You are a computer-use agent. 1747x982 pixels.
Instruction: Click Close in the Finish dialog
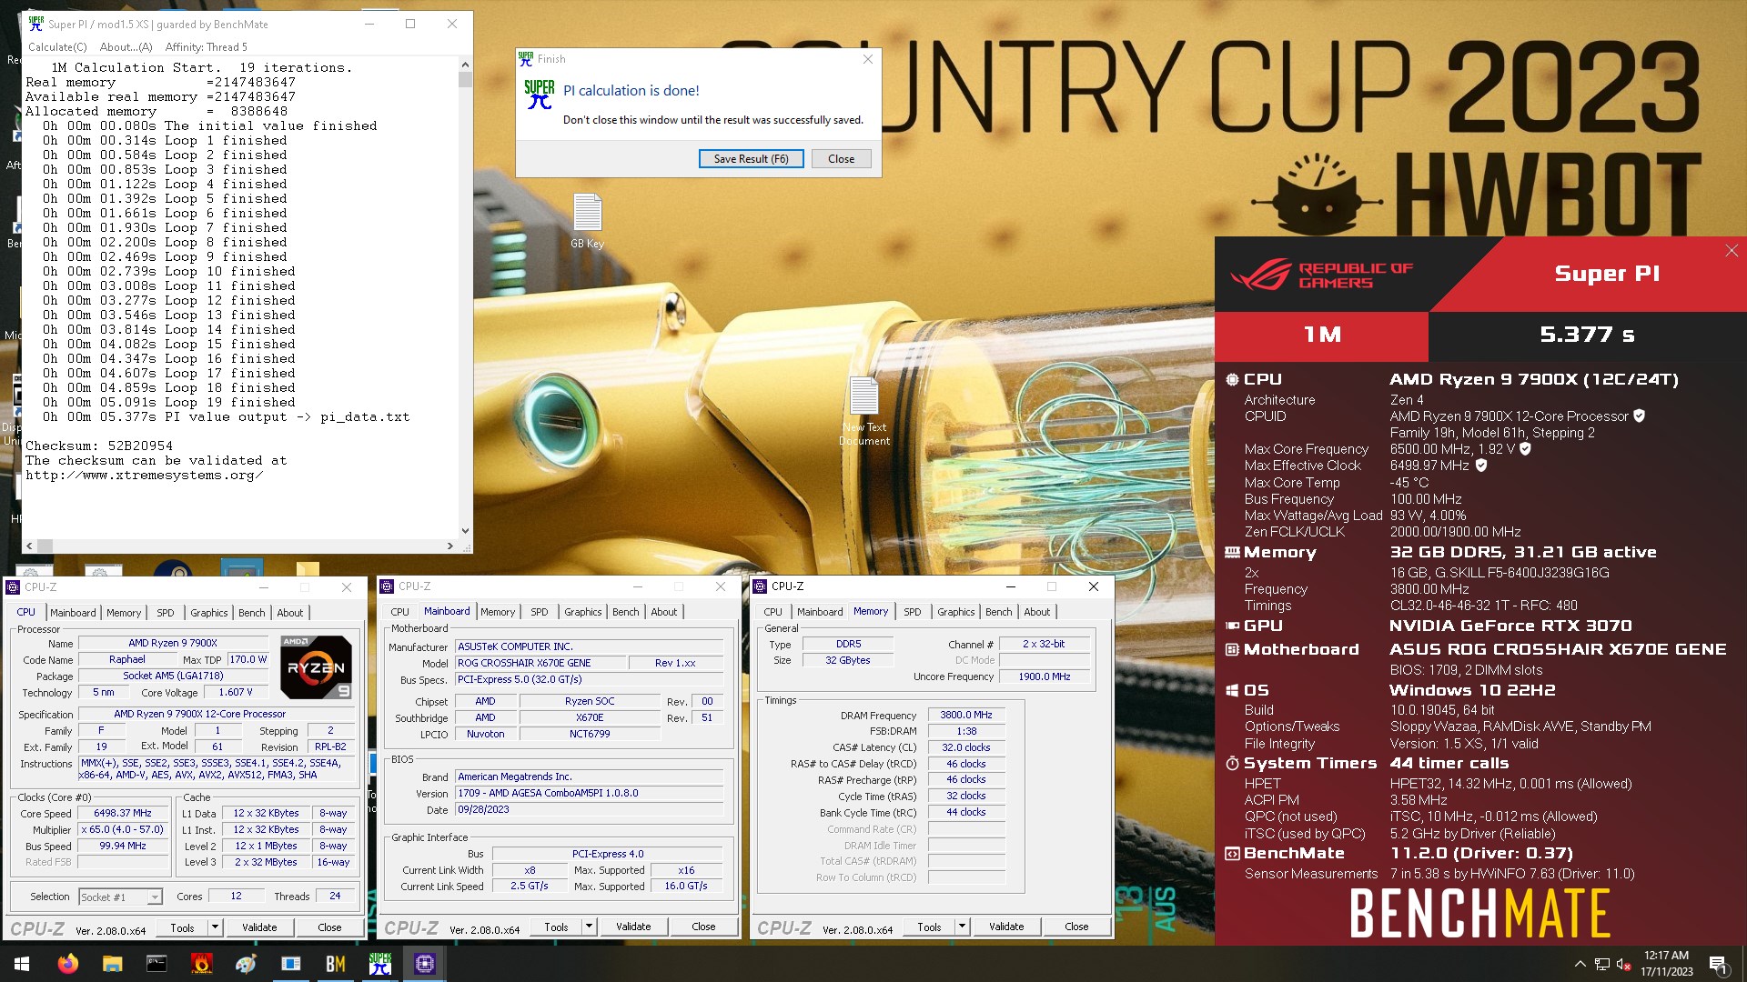click(x=842, y=159)
